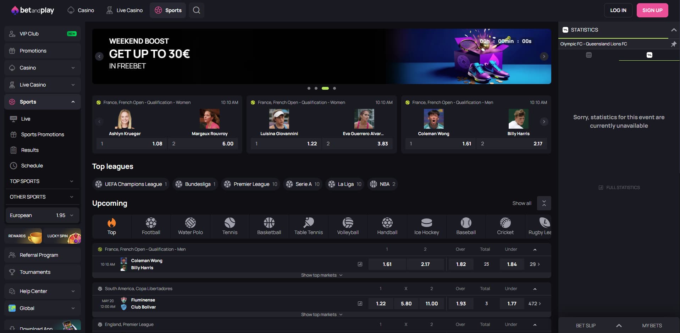This screenshot has height=333, width=680.
Task: Open stats icon for Coleman Wong match
Action: (x=360, y=264)
